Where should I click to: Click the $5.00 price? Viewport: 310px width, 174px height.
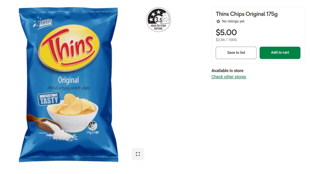pyautogui.click(x=226, y=32)
